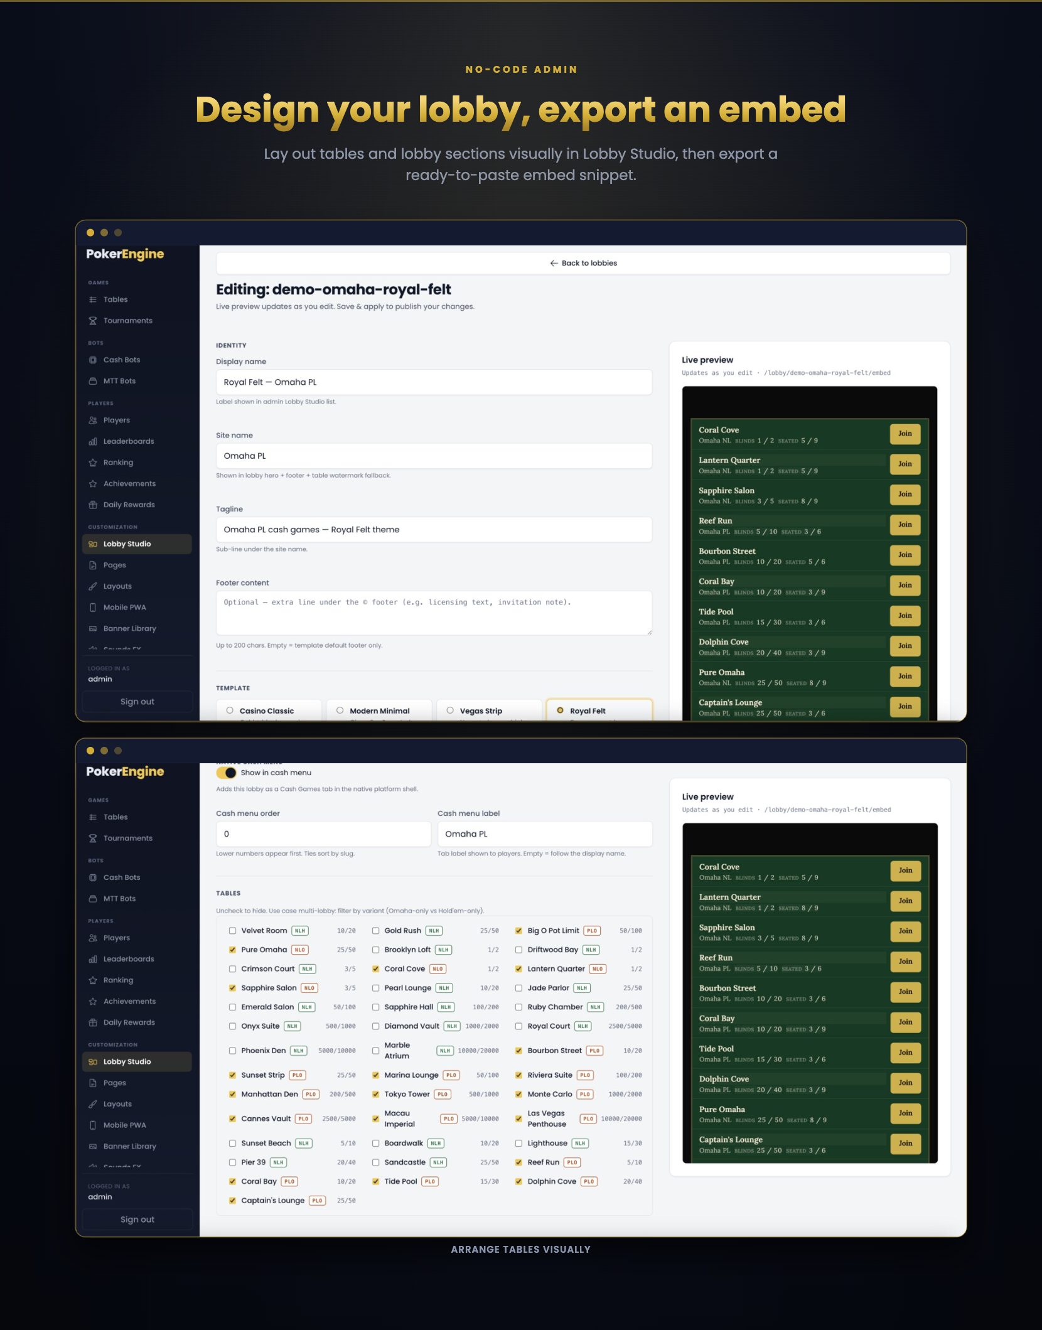The height and width of the screenshot is (1330, 1042).
Task: Click the Back to lobbies link
Action: click(x=583, y=263)
